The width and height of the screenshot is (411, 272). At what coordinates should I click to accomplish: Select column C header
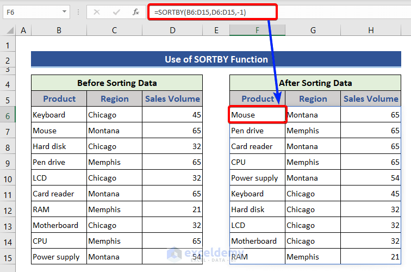point(114,30)
